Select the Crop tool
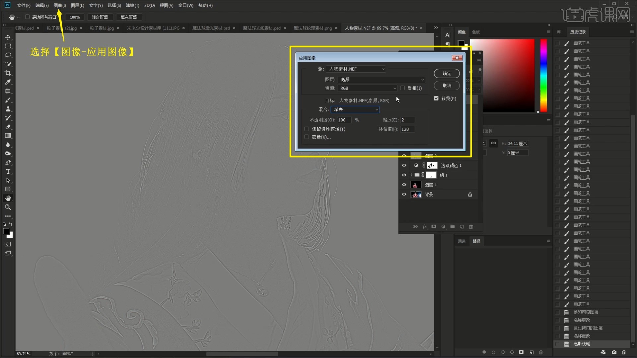Screen dimensions: 637x358 pyautogui.click(x=8, y=73)
